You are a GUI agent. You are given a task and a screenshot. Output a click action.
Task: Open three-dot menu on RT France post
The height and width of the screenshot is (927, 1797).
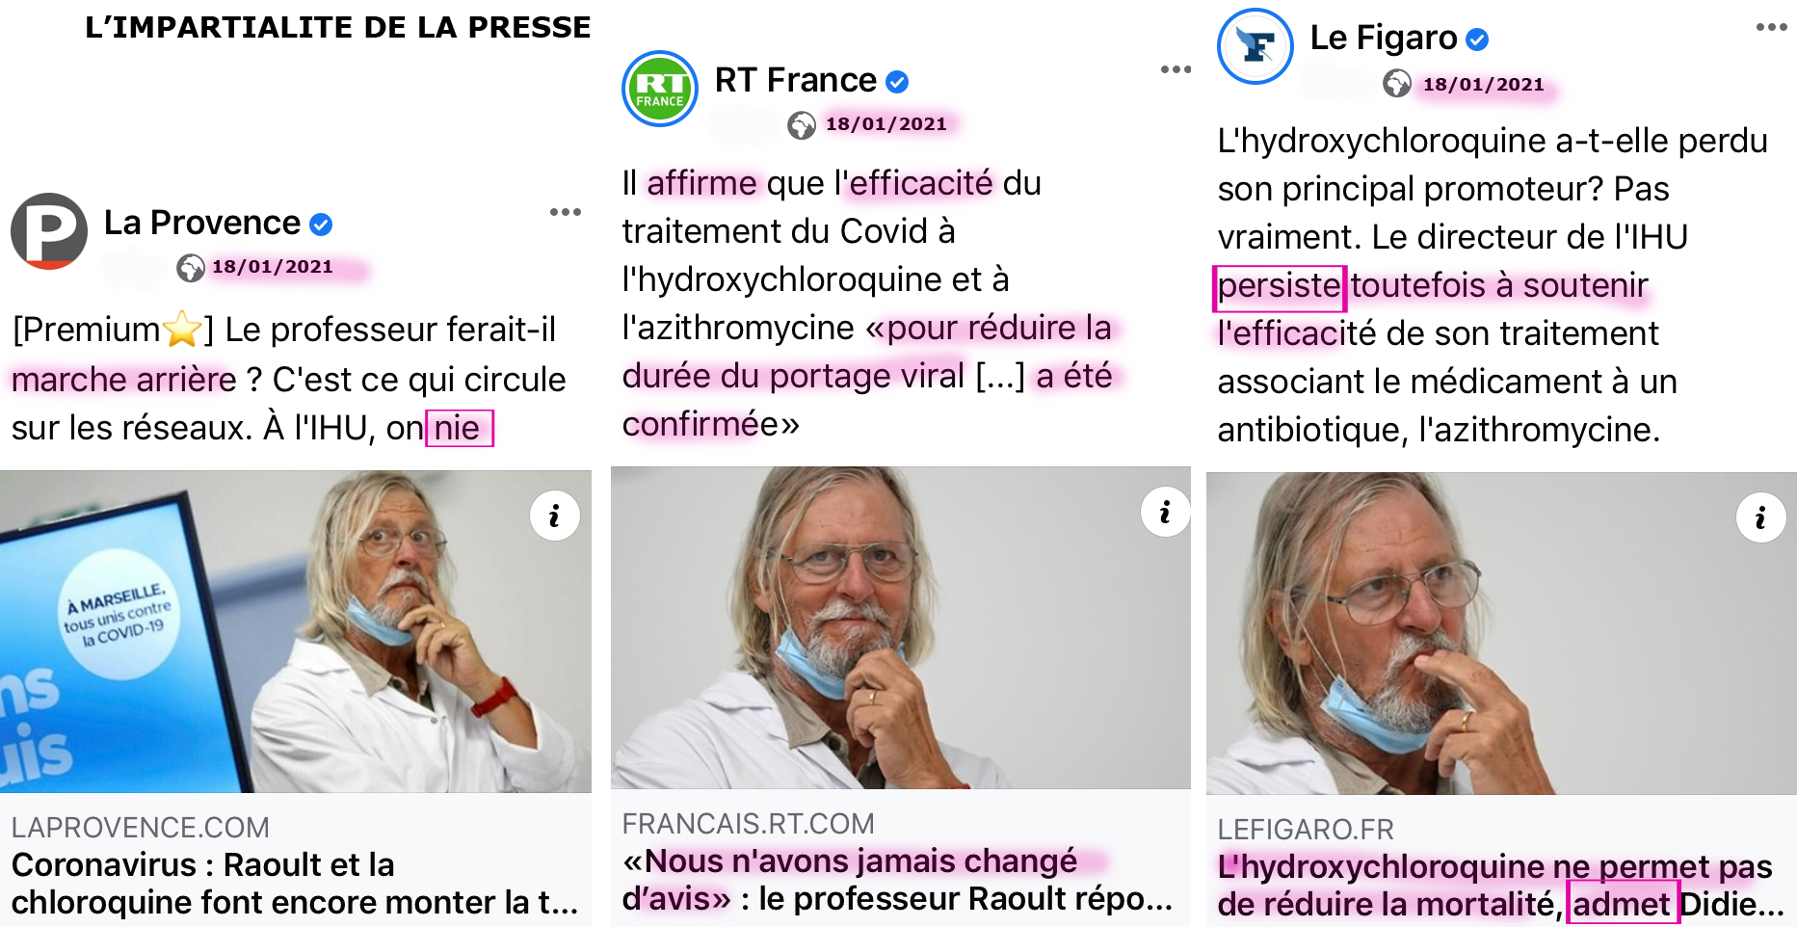(1176, 69)
